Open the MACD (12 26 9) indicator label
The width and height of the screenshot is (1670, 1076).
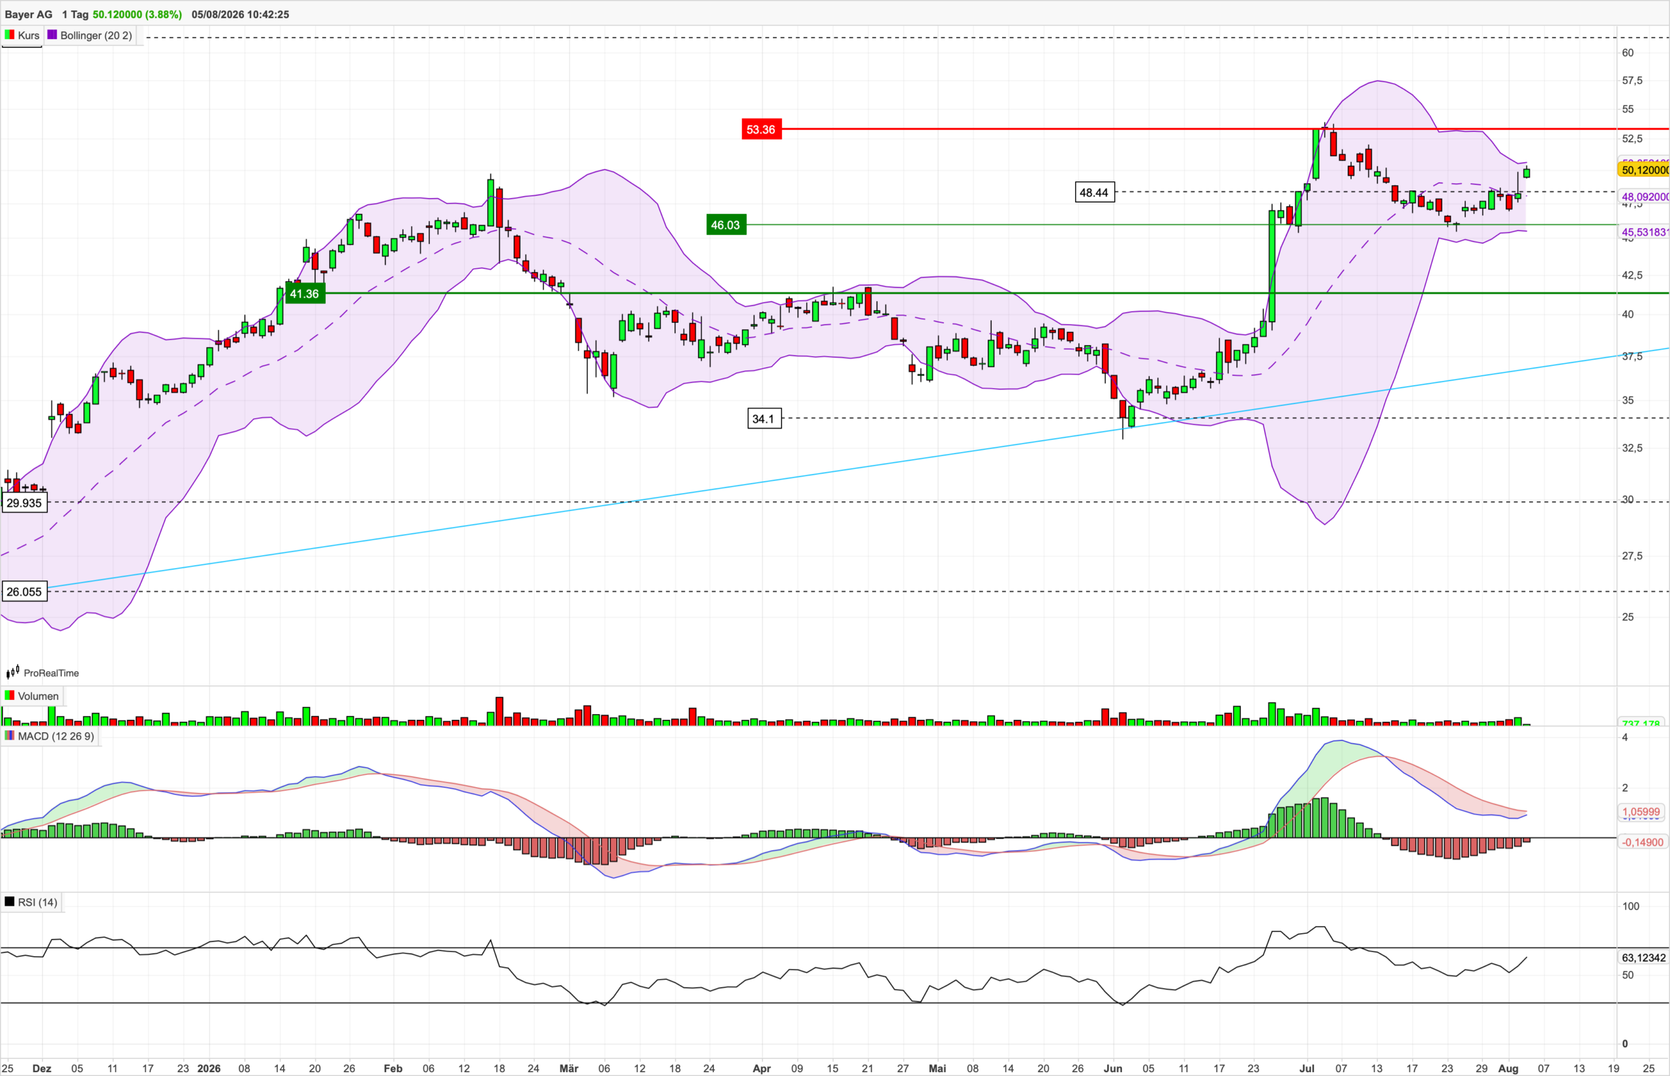(x=56, y=736)
